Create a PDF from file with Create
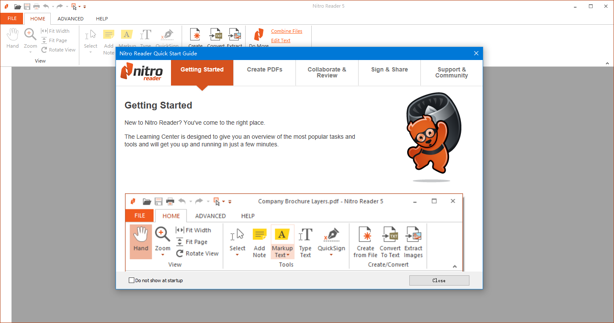The height and width of the screenshot is (323, 614). 196,38
